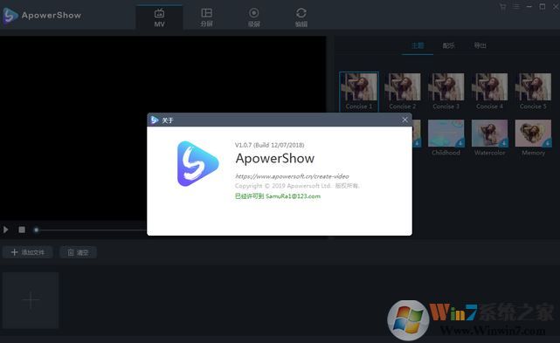Open the hamburger menu icon
This screenshot has width=560, height=343.
pyautogui.click(x=516, y=7)
